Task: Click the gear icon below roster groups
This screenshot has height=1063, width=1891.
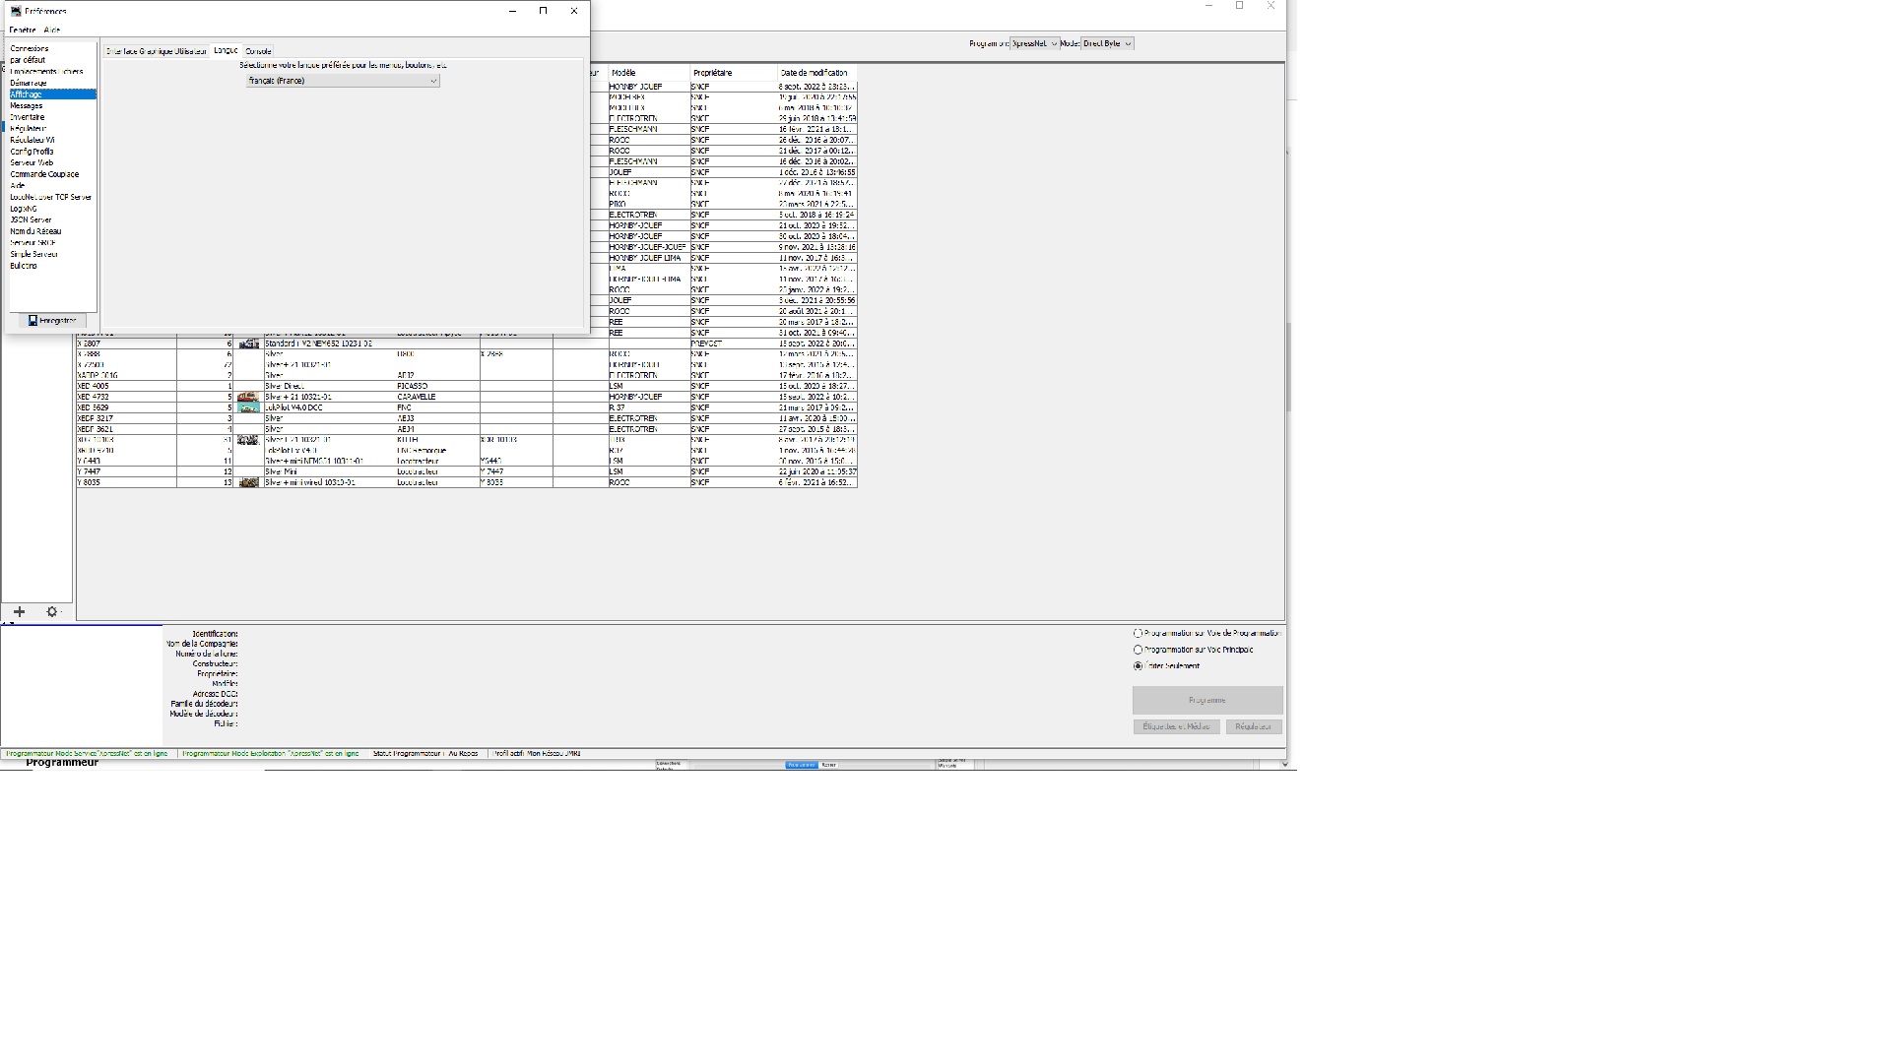Action: [x=52, y=612]
